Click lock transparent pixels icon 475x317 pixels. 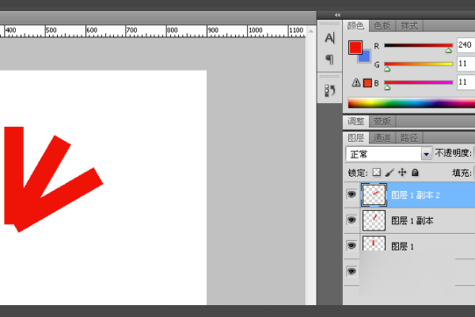pos(377,172)
